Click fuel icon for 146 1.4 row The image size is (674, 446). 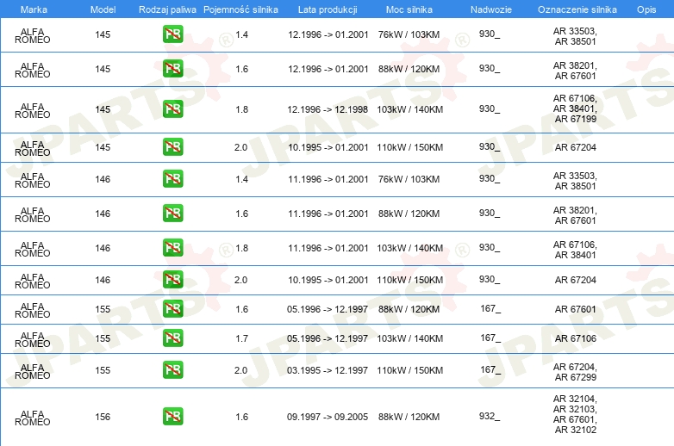pyautogui.click(x=172, y=179)
